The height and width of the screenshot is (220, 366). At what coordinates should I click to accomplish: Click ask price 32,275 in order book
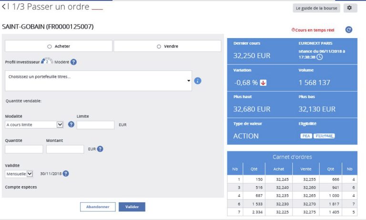(x=309, y=212)
